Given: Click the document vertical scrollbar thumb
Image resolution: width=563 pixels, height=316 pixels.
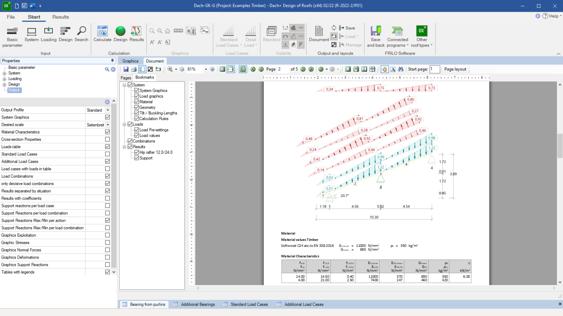Looking at the screenshot, I should pyautogui.click(x=560, y=146).
